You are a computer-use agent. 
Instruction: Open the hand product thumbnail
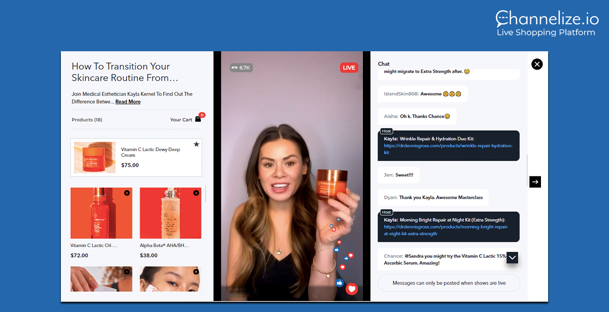pyautogui.click(x=101, y=279)
